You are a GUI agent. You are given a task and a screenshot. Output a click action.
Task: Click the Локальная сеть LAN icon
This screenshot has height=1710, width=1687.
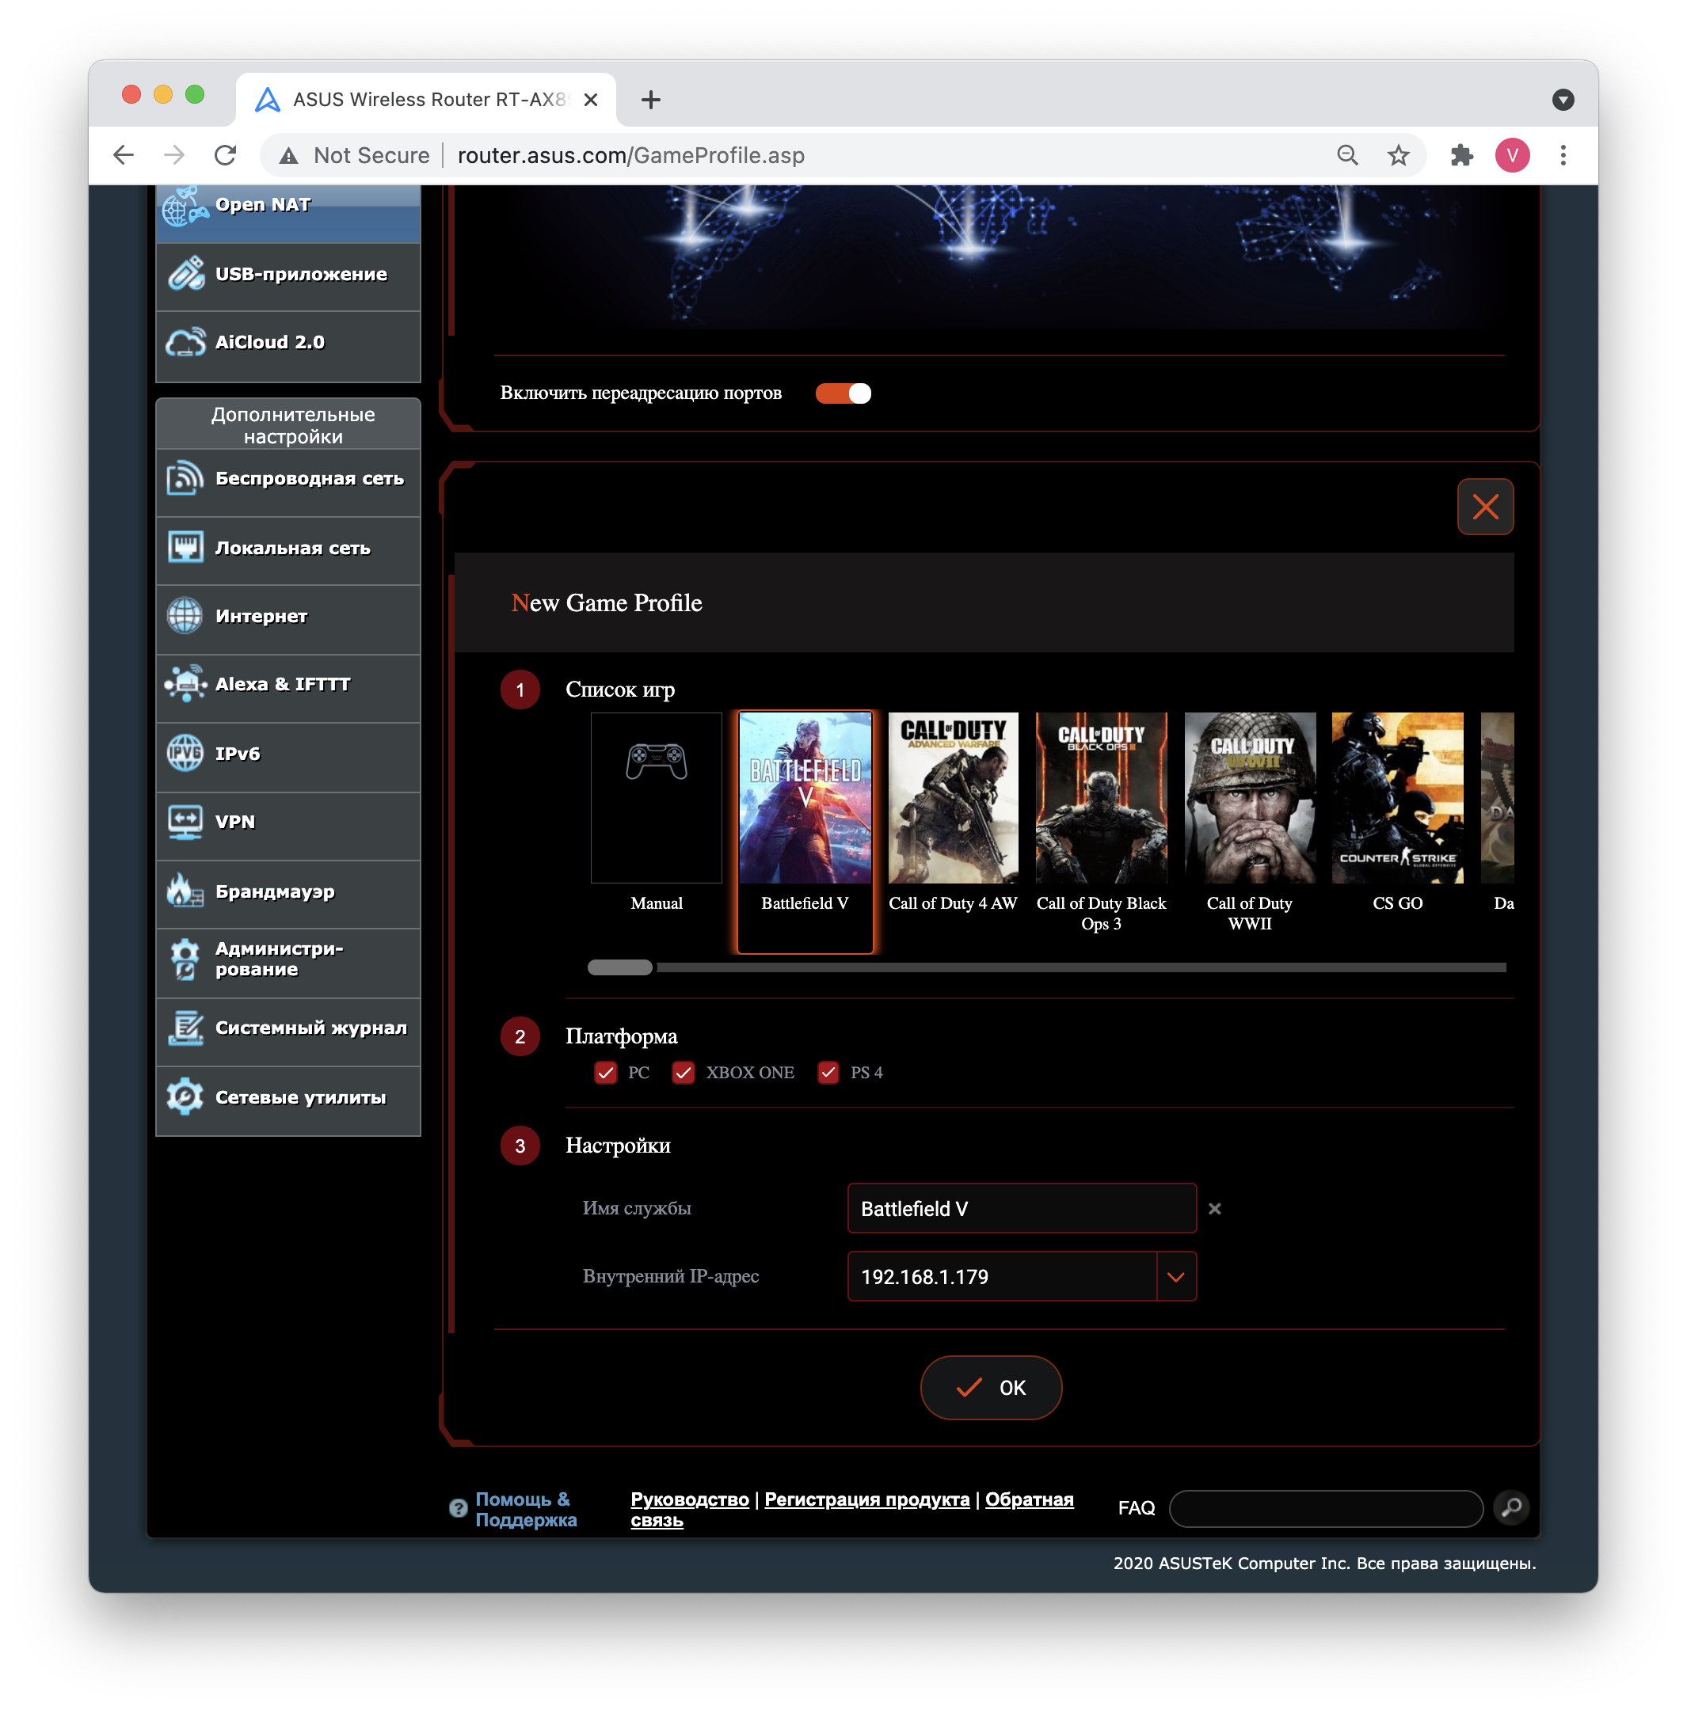pos(185,548)
